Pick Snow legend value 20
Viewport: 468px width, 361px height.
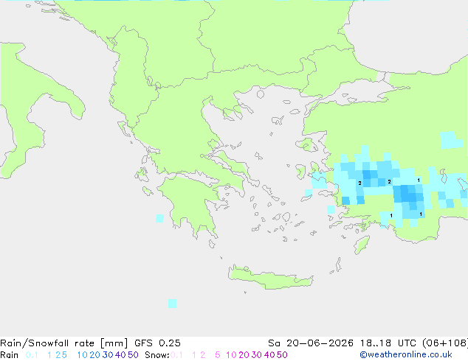tap(244, 355)
